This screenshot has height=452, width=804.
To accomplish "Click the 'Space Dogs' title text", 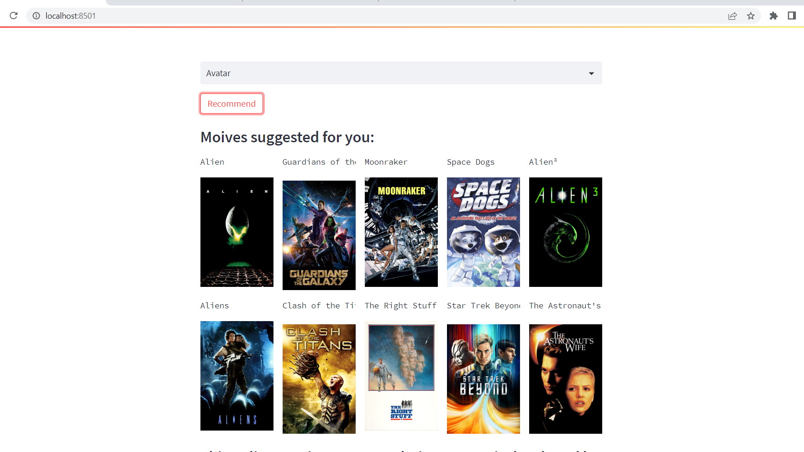I will tap(471, 162).
